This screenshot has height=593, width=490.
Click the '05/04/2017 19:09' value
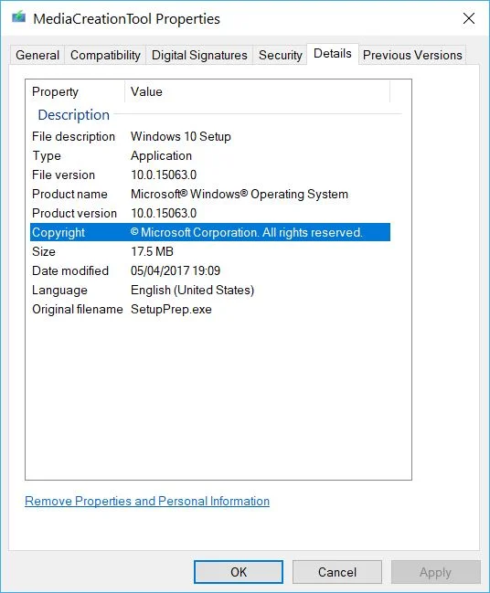[x=176, y=270]
